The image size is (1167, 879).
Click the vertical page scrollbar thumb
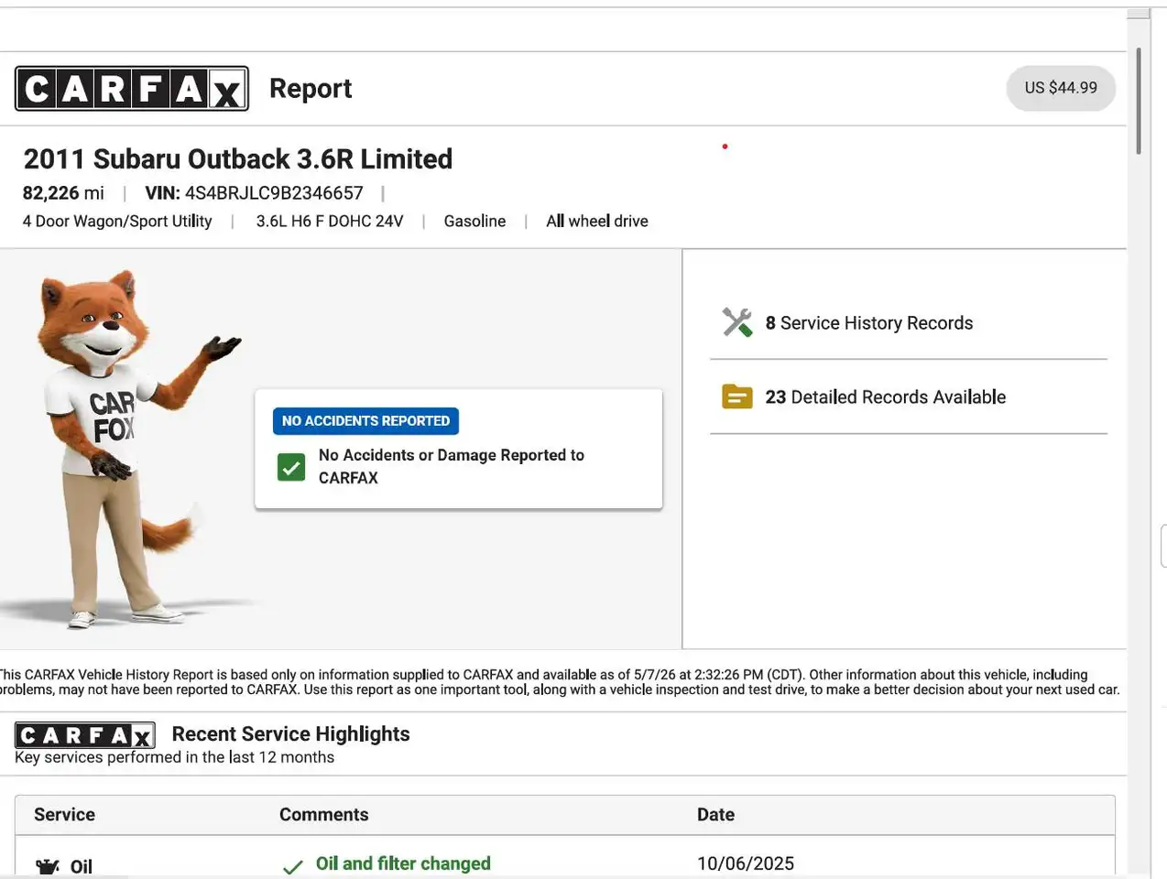(x=1139, y=101)
